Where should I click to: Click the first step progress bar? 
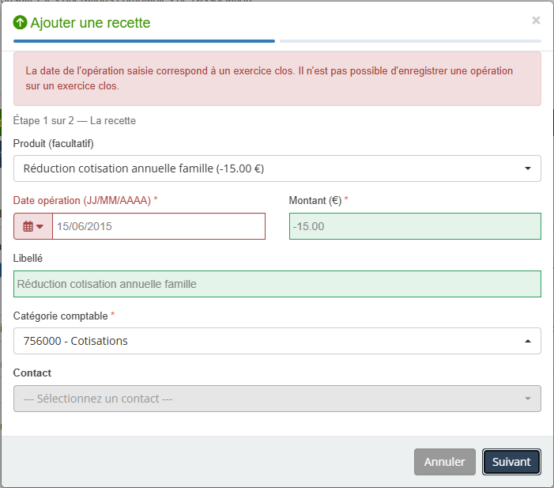tap(144, 41)
